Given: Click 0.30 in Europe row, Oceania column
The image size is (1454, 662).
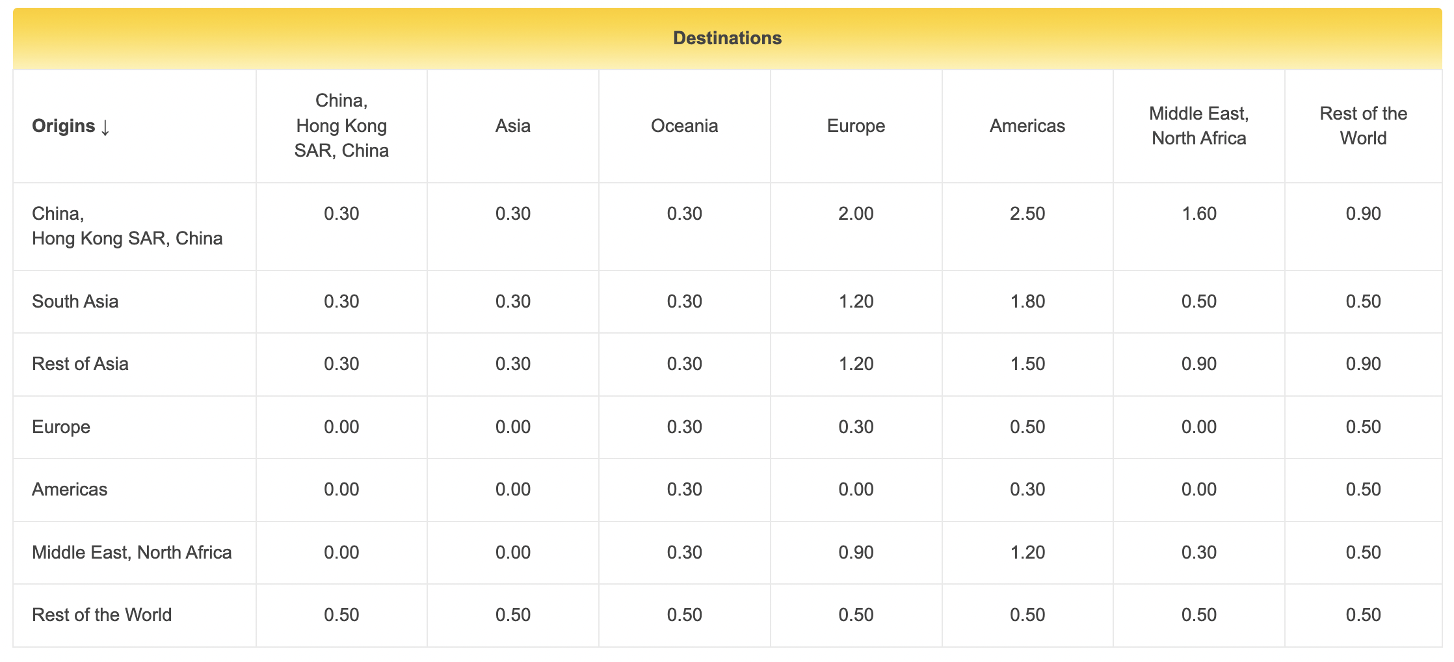Looking at the screenshot, I should click(684, 427).
